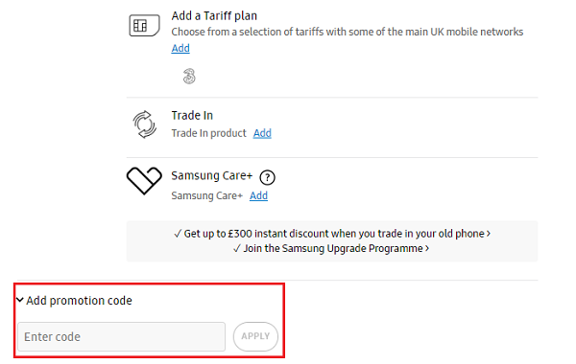Click the SIM card tariff icon
The height and width of the screenshot is (364, 576).
144,25
